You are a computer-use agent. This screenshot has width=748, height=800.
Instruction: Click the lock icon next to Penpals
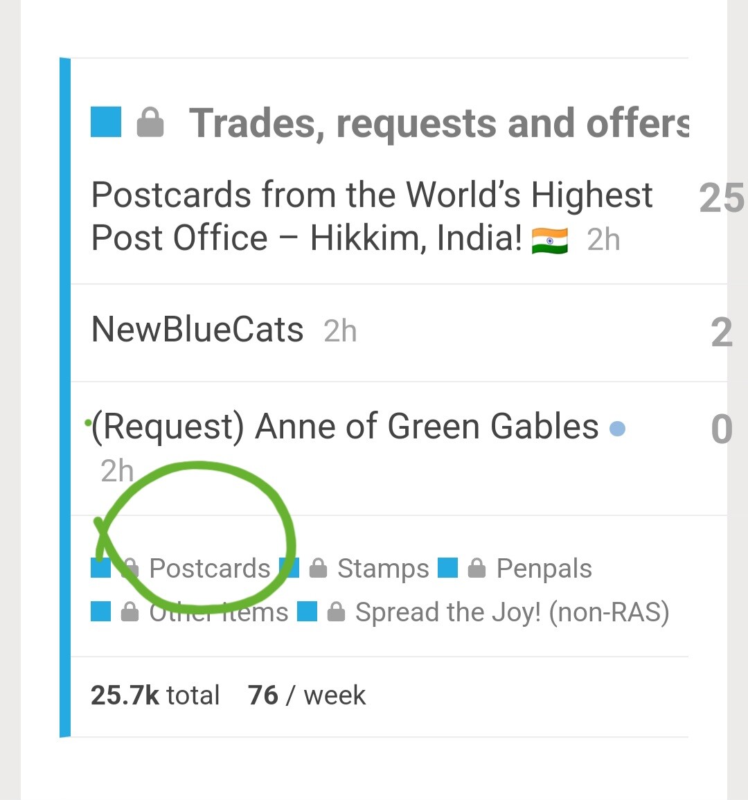coord(477,569)
